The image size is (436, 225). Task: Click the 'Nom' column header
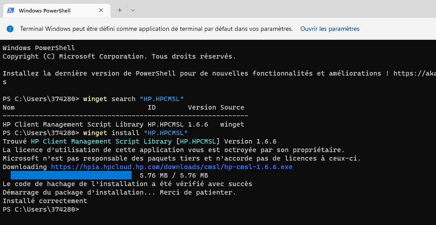9,107
